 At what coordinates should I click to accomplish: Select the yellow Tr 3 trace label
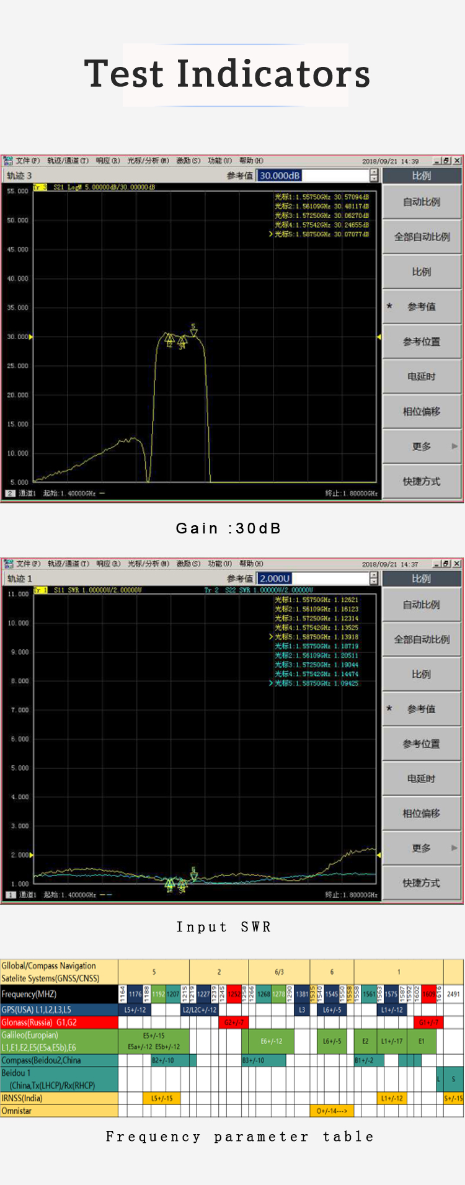point(40,187)
